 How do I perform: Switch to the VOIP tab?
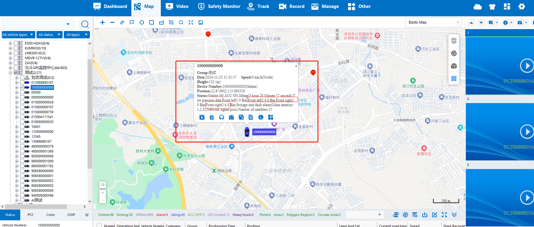[71, 215]
